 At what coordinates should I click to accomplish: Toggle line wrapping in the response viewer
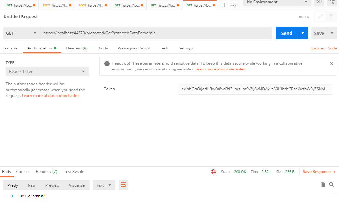(123, 185)
